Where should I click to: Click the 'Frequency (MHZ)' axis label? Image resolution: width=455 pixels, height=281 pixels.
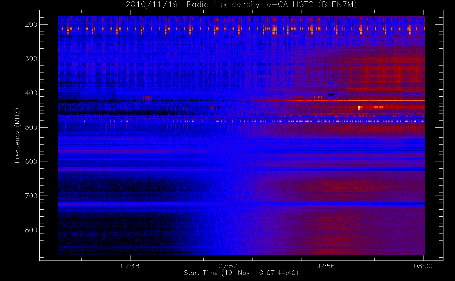(17, 135)
